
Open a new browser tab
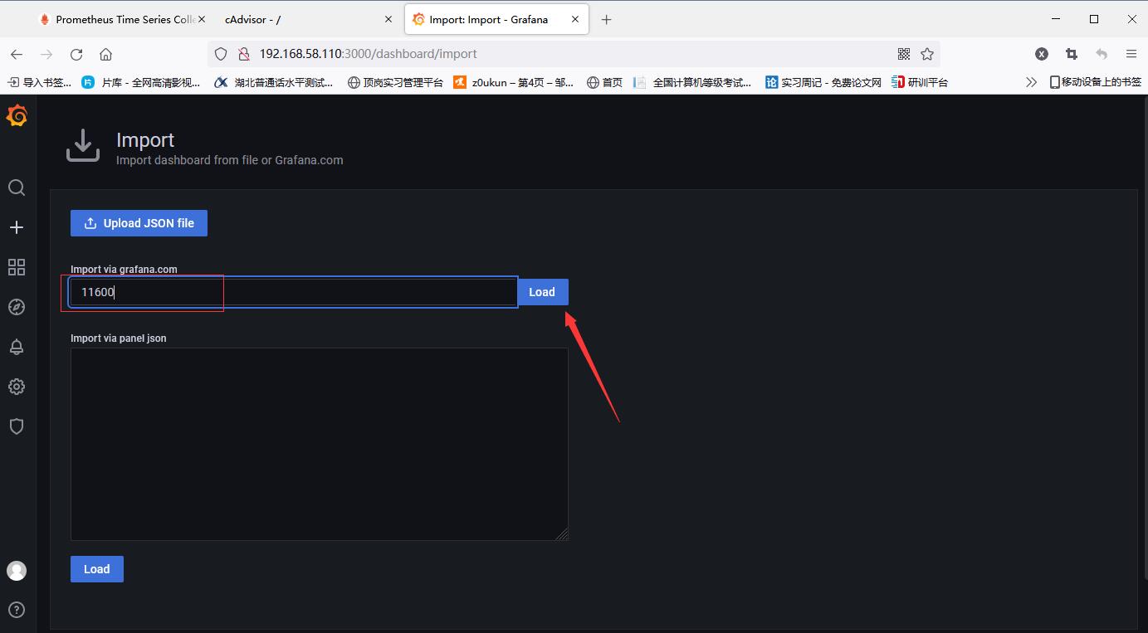click(606, 19)
